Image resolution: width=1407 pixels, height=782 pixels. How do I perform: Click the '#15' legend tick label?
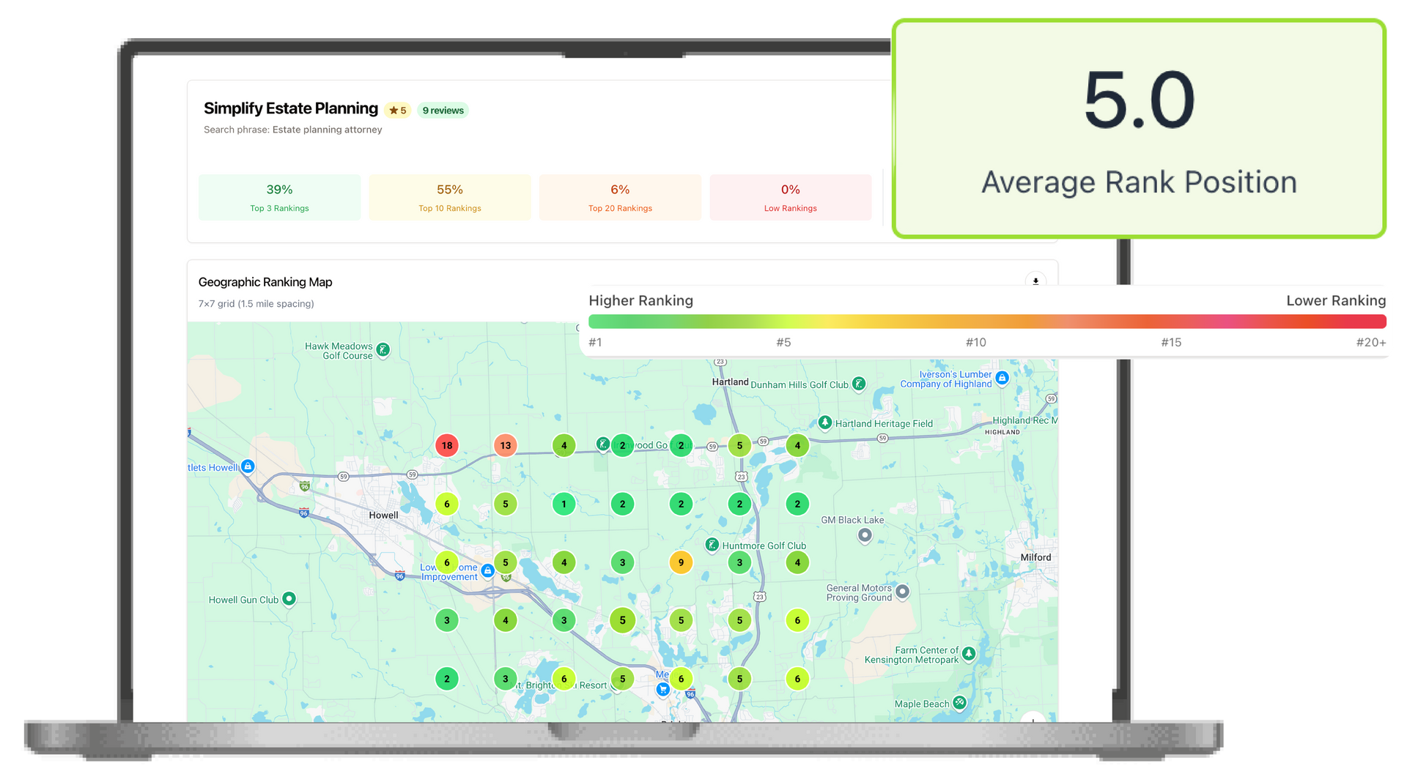click(1171, 343)
